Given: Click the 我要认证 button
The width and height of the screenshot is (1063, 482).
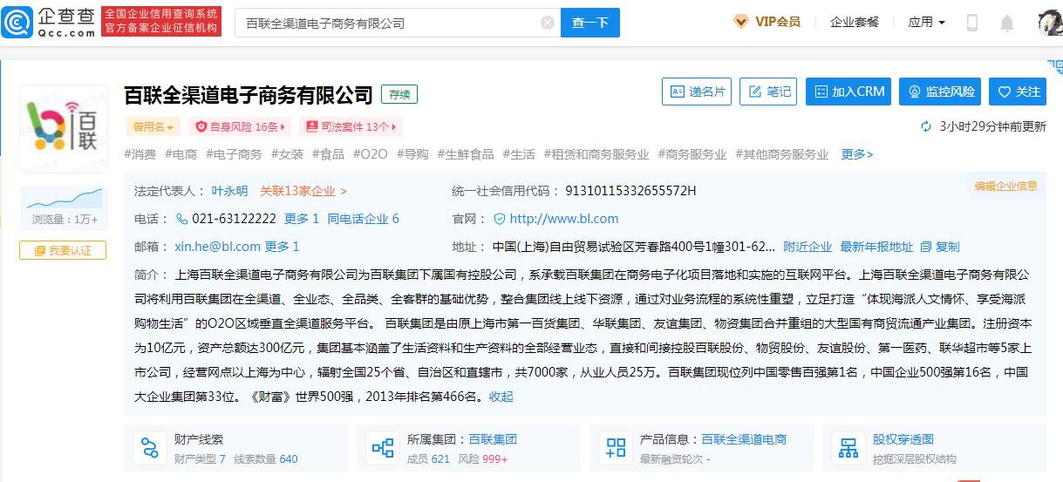Looking at the screenshot, I should click(63, 250).
